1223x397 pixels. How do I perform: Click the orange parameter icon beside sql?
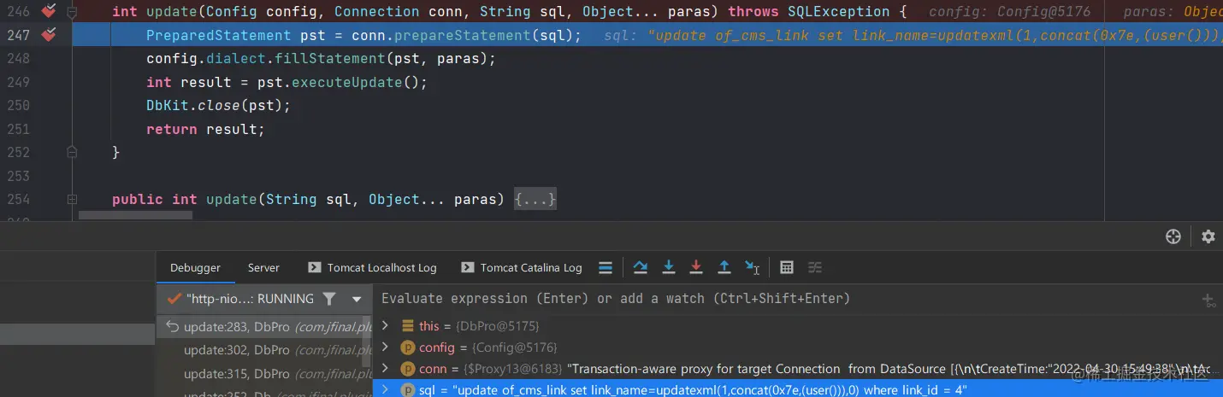pos(408,390)
